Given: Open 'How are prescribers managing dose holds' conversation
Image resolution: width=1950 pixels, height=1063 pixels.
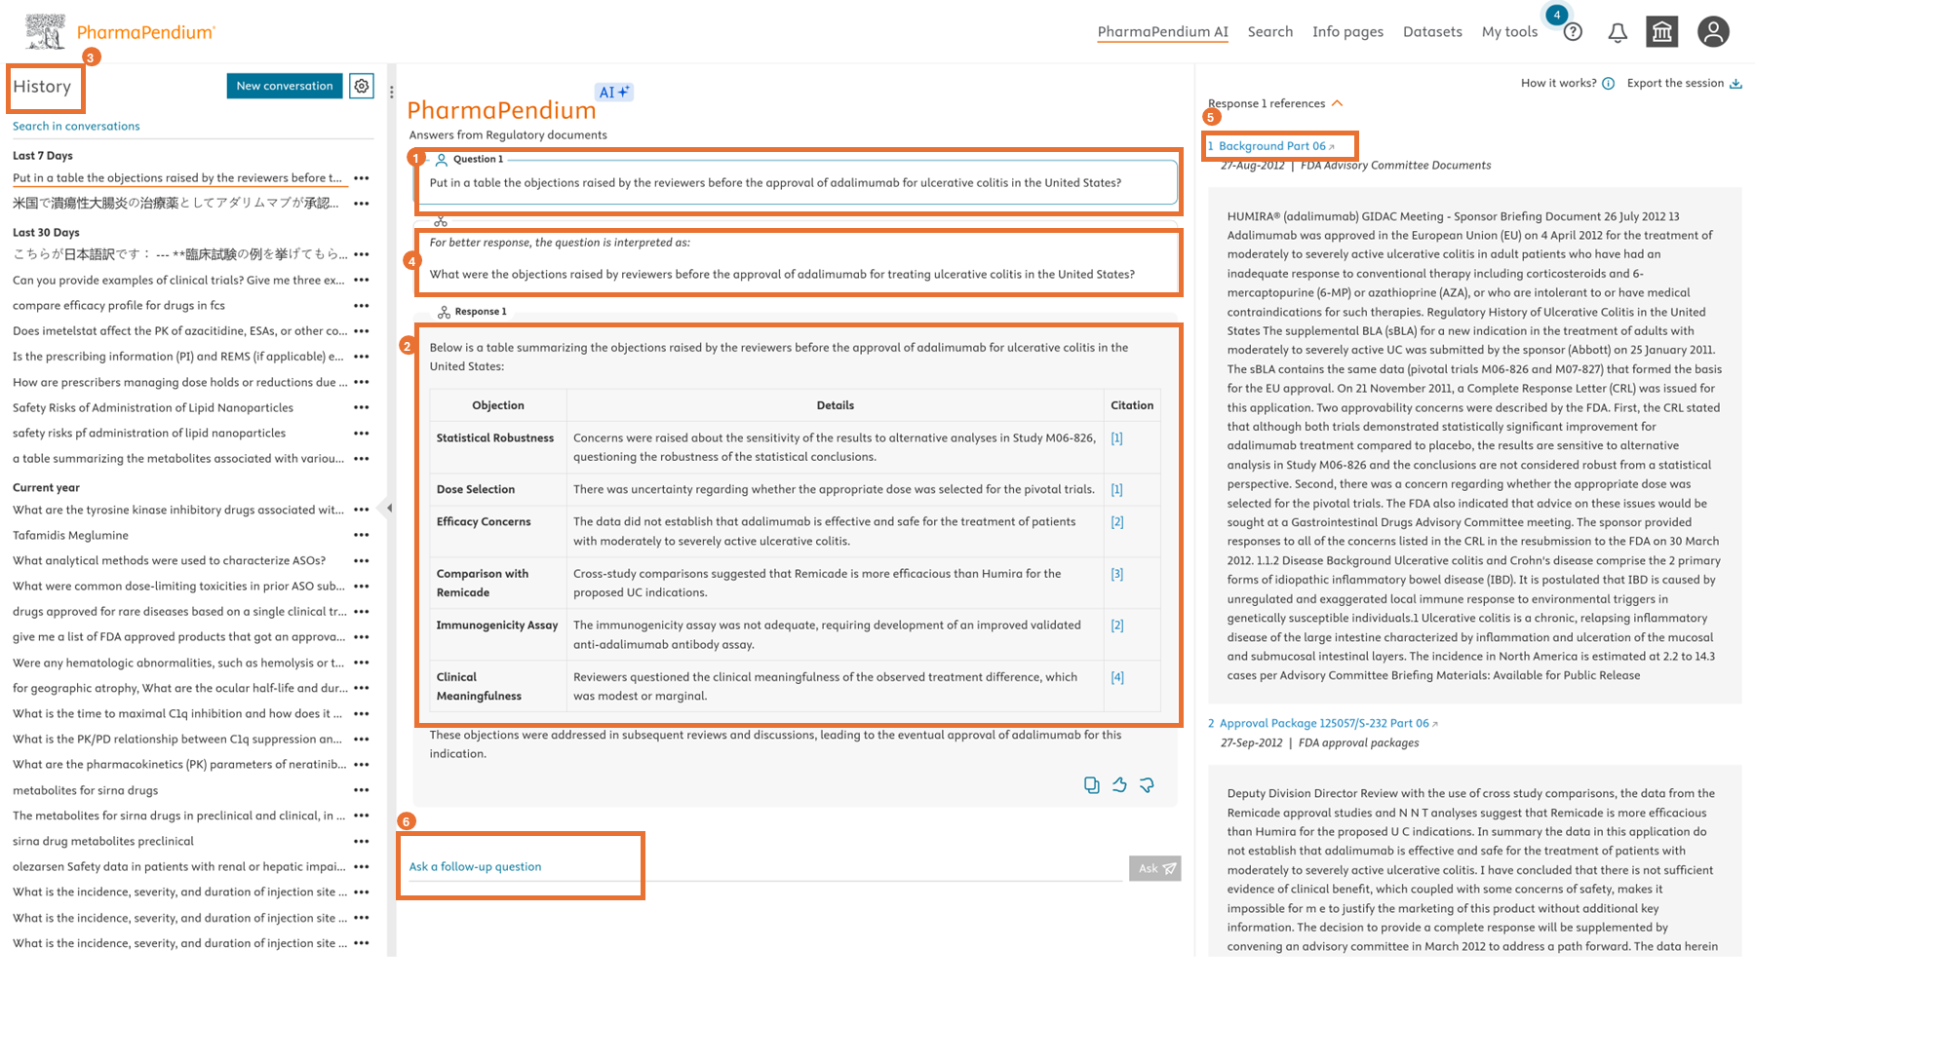Looking at the screenshot, I should (x=179, y=382).
